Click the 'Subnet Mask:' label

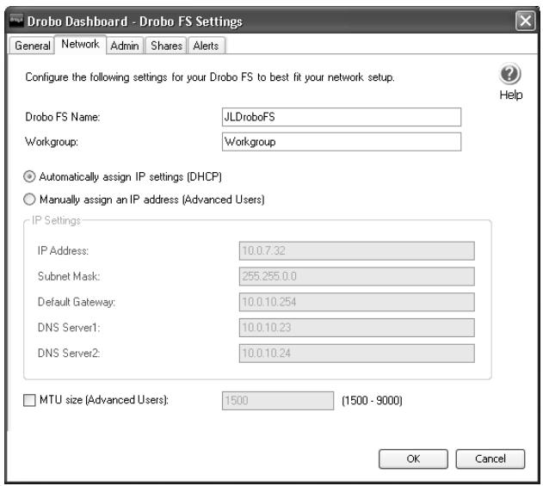pos(69,276)
